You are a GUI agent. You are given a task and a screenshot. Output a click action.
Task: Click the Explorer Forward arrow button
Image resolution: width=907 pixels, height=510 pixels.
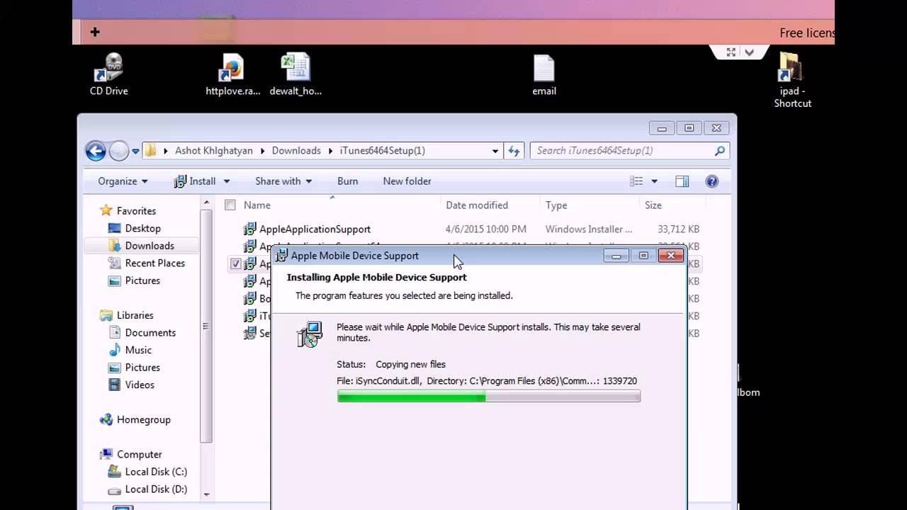[x=118, y=151]
